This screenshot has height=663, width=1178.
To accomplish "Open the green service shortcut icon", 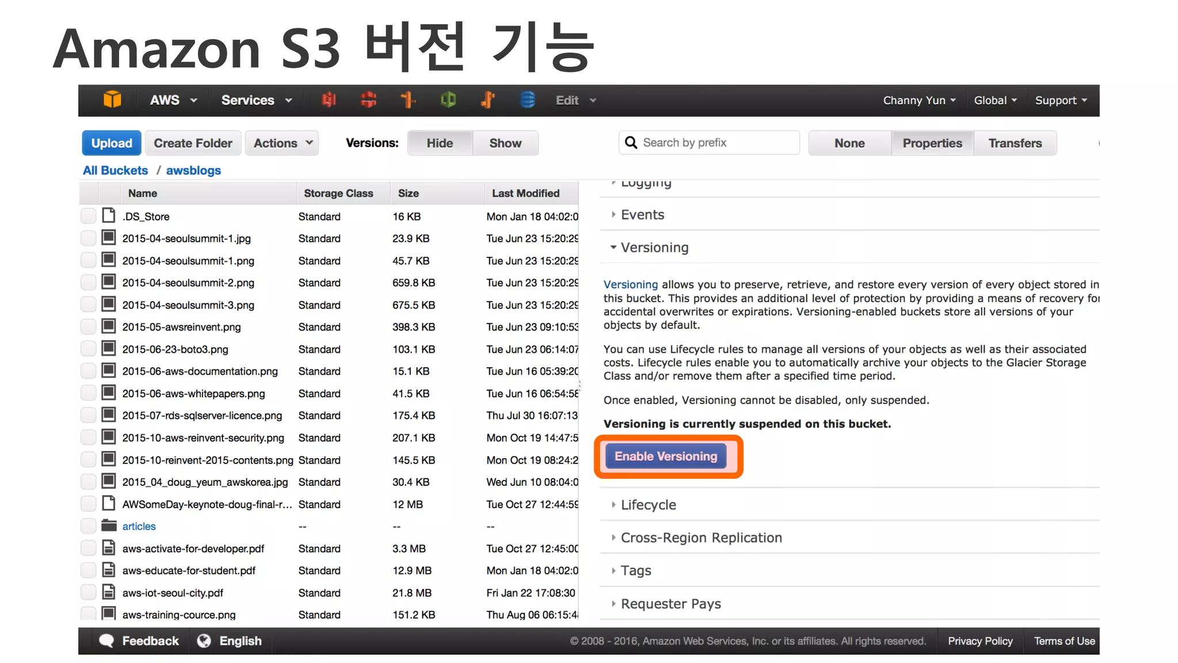I will (448, 100).
